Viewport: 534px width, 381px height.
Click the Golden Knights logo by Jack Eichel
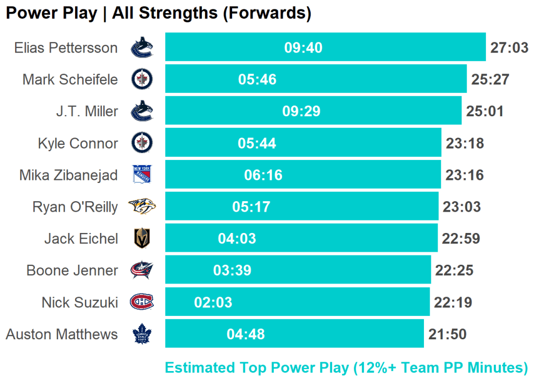tap(141, 239)
